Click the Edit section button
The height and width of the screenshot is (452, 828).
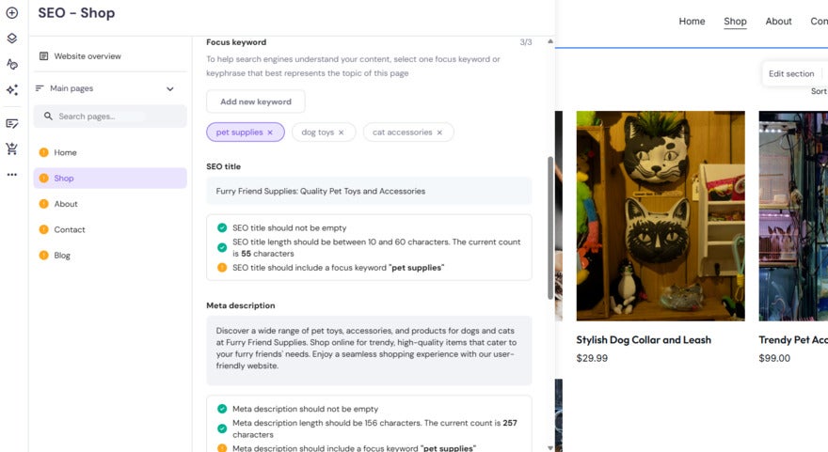tap(790, 74)
